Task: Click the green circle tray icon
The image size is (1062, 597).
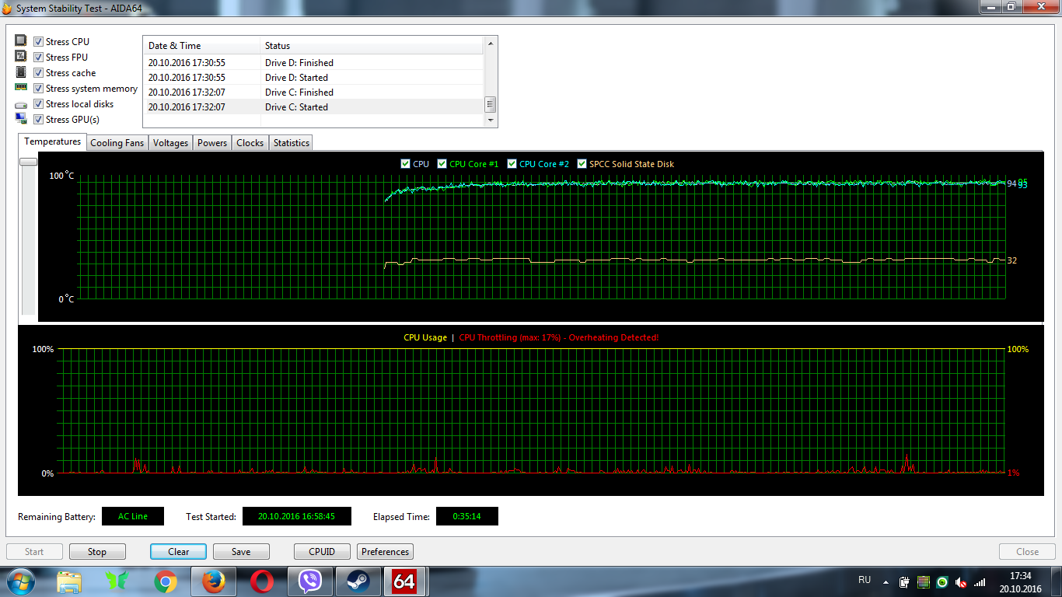Action: coord(942,581)
